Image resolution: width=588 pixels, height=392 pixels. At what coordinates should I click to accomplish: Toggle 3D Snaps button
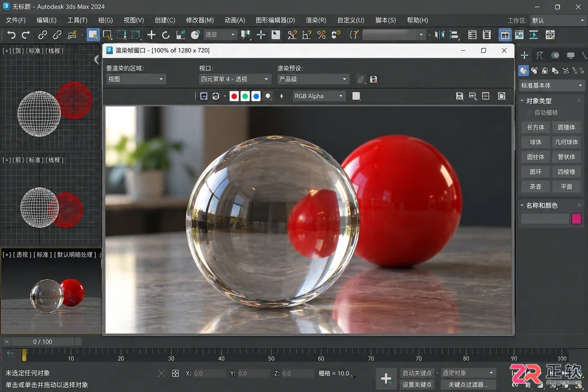click(x=292, y=35)
